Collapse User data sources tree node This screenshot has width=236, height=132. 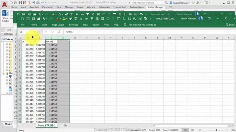3,73
